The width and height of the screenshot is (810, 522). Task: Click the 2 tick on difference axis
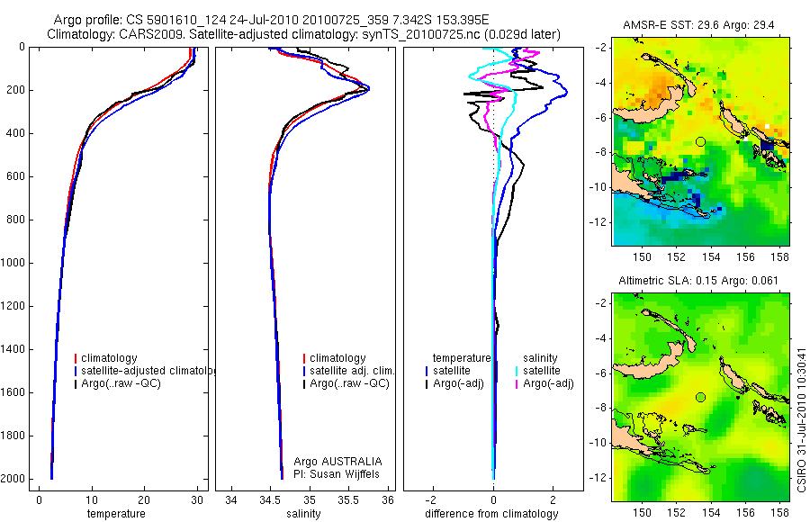point(553,500)
